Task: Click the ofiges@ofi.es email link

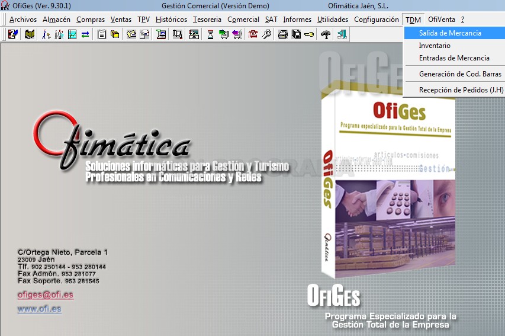Action: [46, 295]
